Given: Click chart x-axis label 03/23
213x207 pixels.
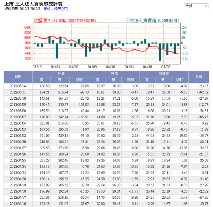Looking at the screenshot, I should (55, 67).
